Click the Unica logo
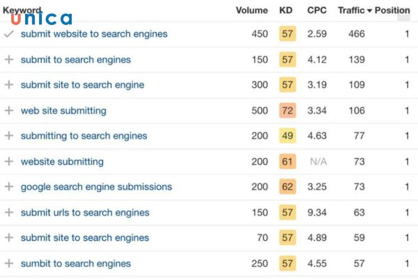The width and height of the screenshot is (418, 279). pos(40,19)
